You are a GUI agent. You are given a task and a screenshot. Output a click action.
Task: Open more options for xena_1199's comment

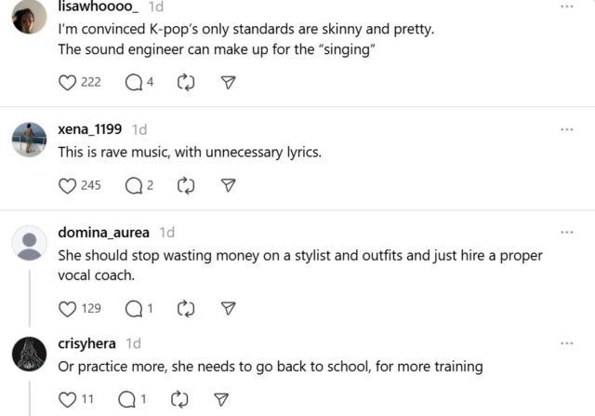(567, 129)
